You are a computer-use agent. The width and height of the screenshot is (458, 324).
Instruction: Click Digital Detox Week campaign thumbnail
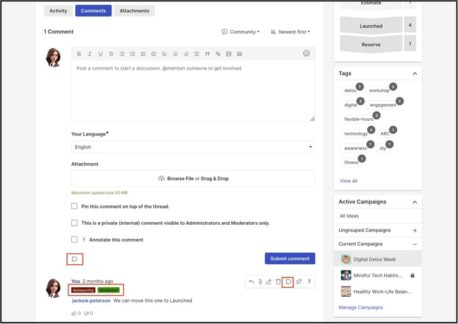[346, 259]
